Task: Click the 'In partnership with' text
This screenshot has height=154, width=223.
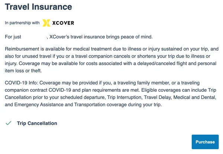Action: pyautogui.click(x=22, y=23)
